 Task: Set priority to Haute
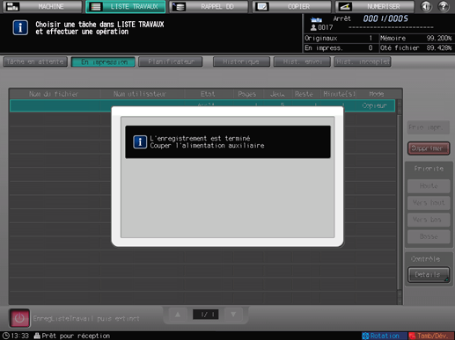(x=429, y=186)
